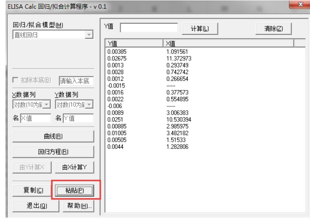Click the X value 11.372973
The height and width of the screenshot is (218, 310).
click(x=179, y=58)
